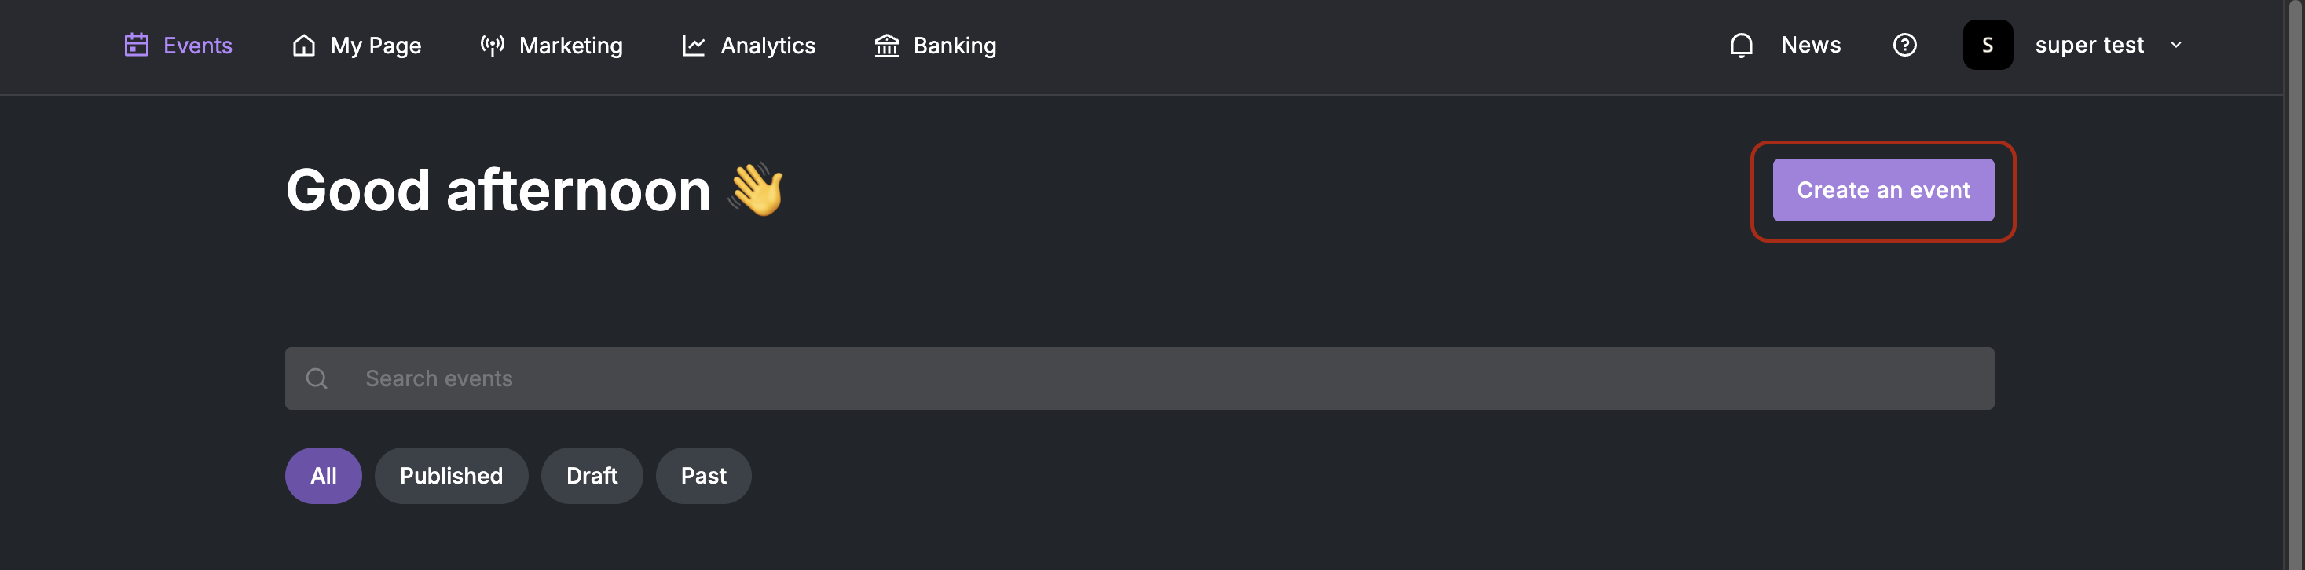Show Past events filter
Screen dimensions: 2305x570
(x=703, y=475)
